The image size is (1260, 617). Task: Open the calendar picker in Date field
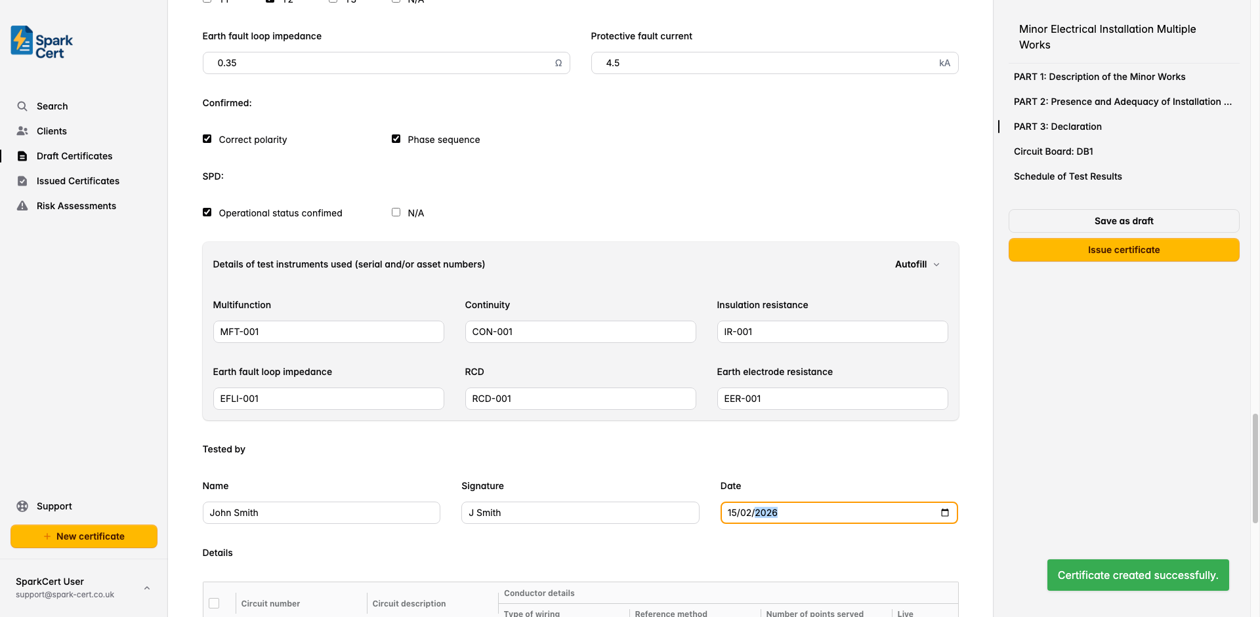pos(944,513)
